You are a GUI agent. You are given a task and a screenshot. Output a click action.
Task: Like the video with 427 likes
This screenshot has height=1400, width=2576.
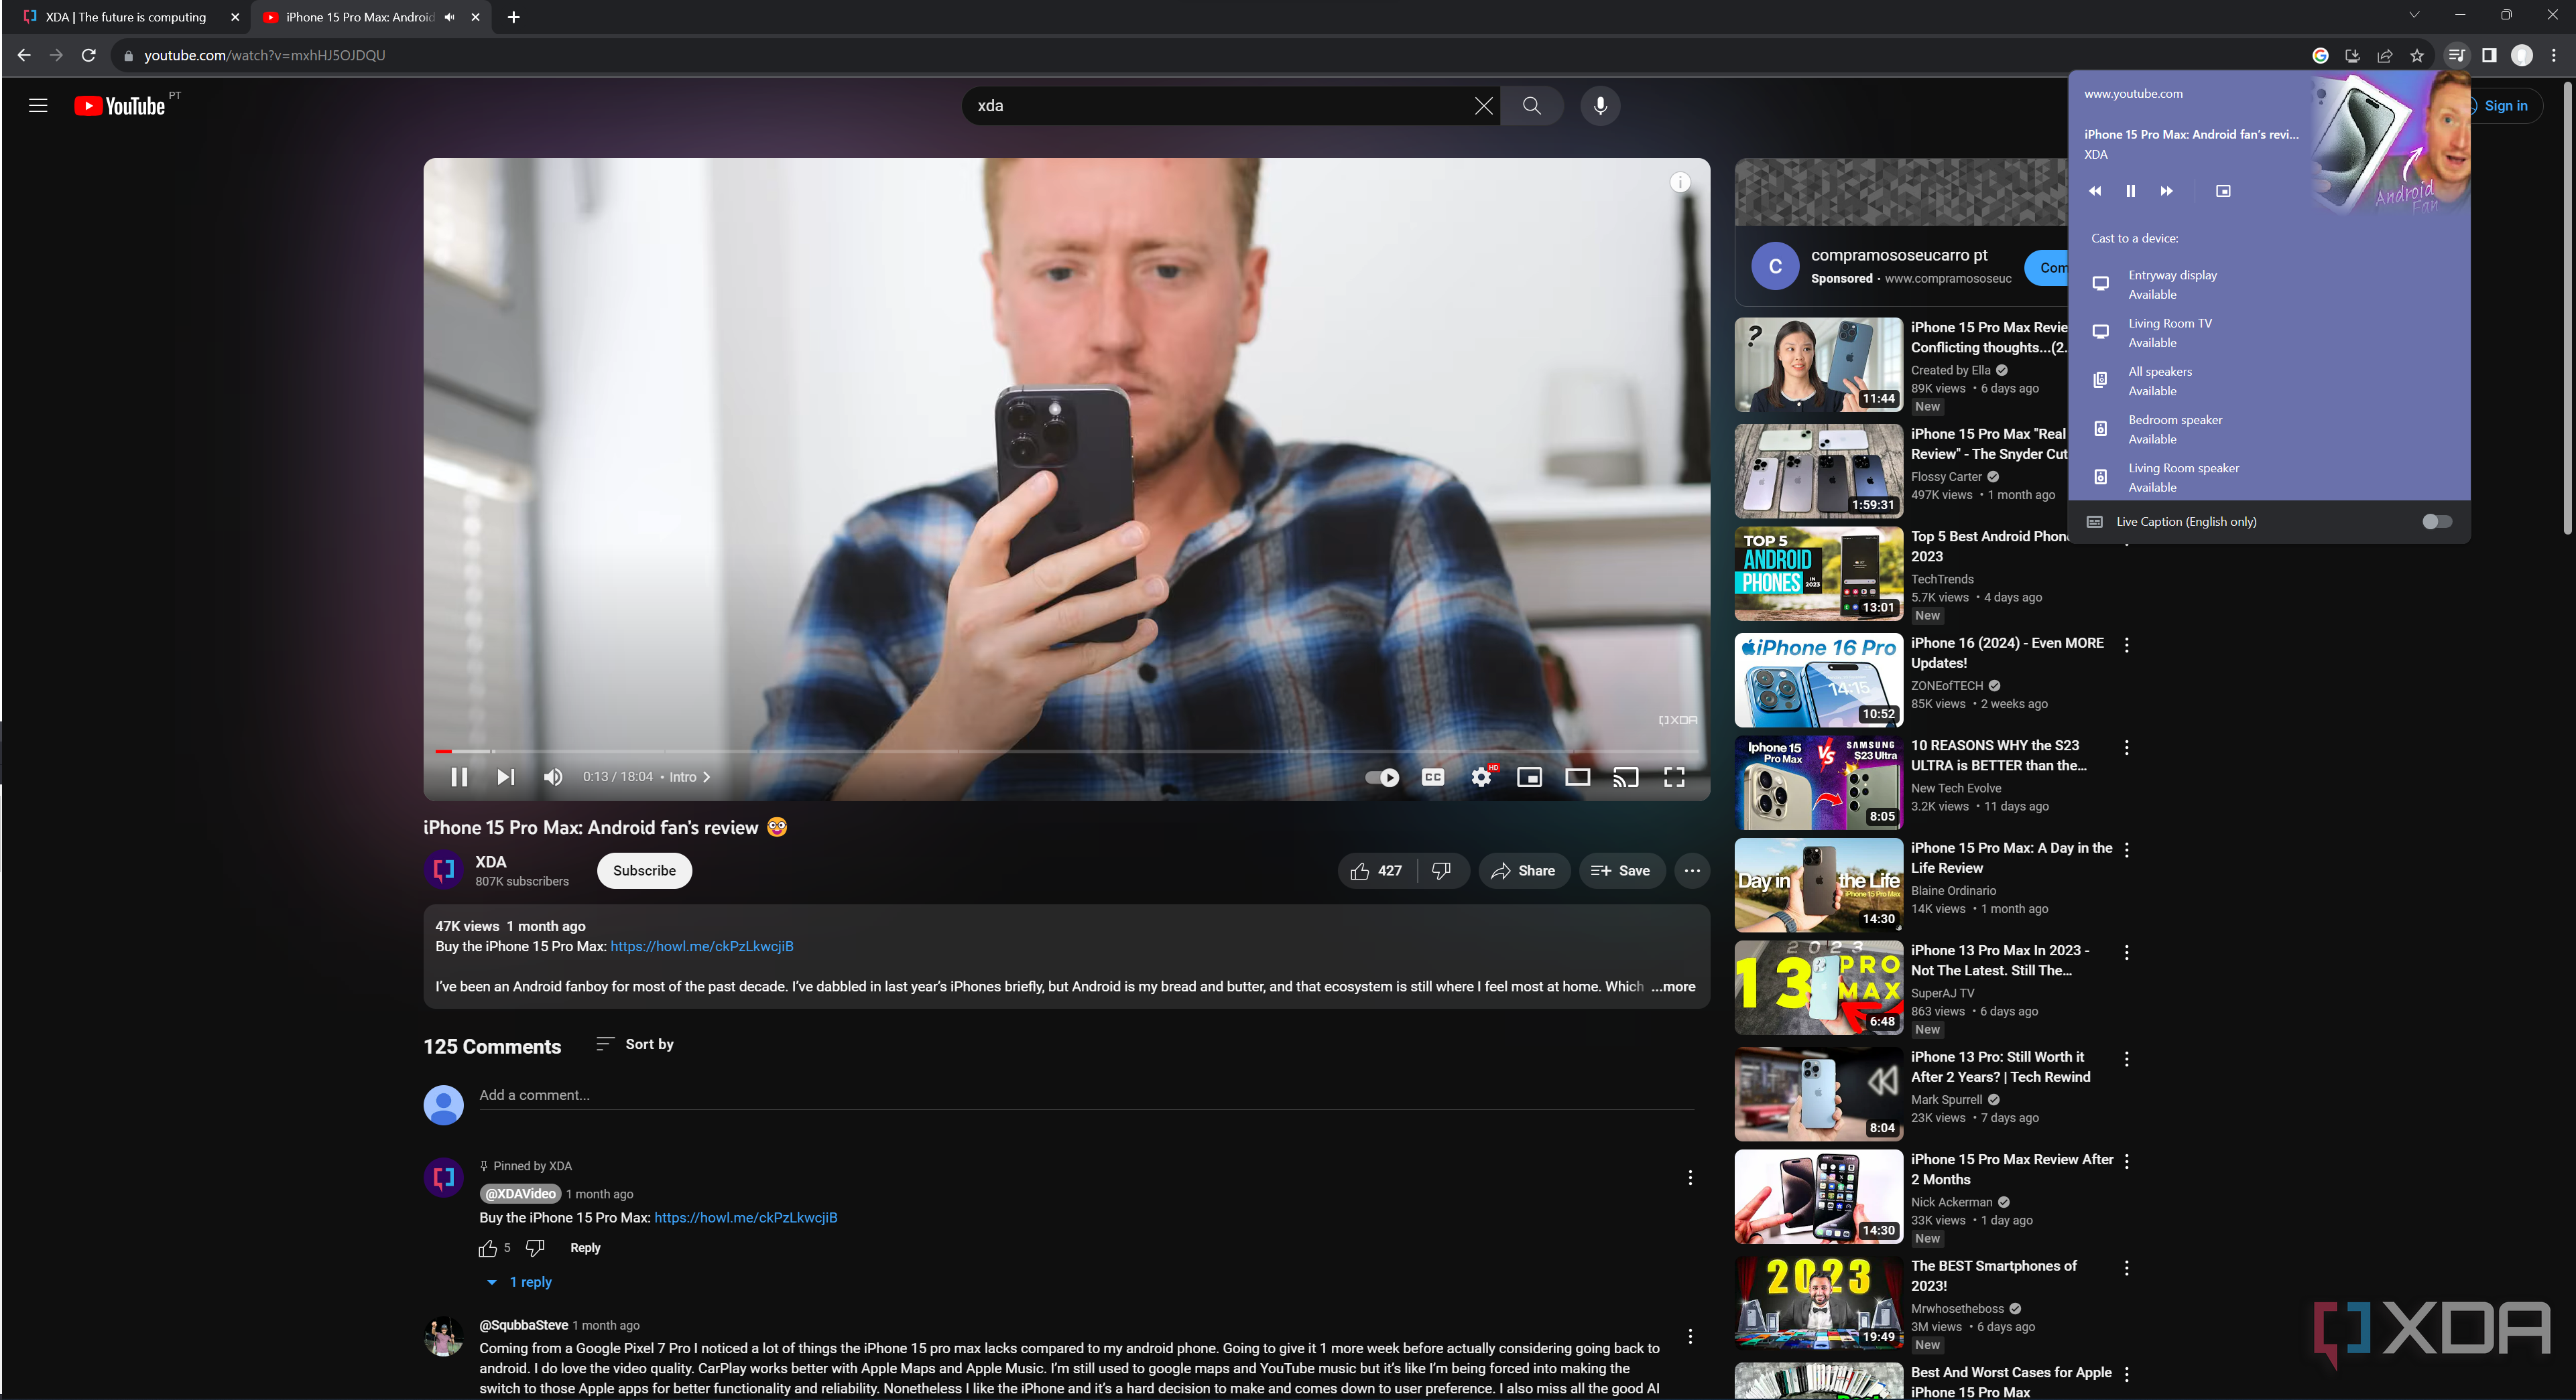click(1377, 870)
